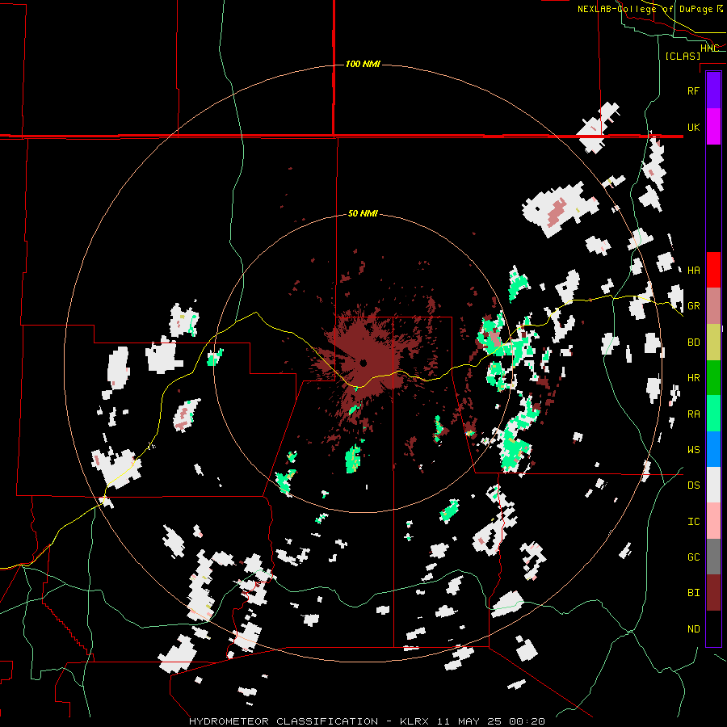727x727 pixels.
Task: Select the HR legend label
Action: 693,377
